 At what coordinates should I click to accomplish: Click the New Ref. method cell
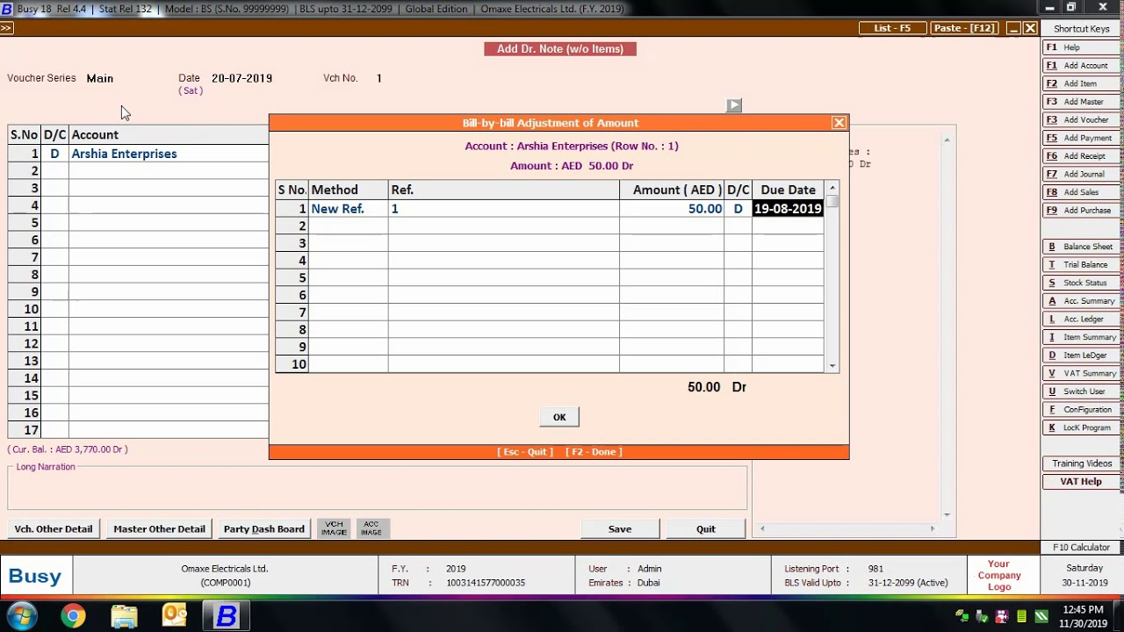click(349, 209)
